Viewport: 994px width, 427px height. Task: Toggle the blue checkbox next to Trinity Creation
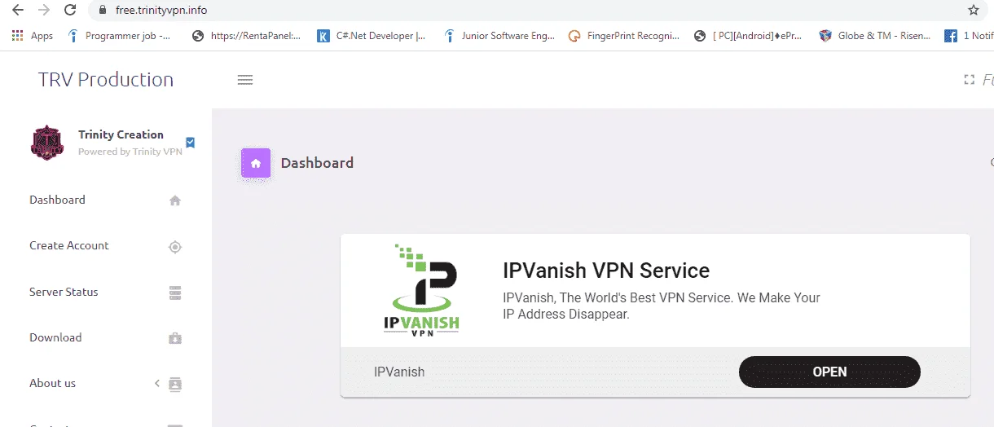190,143
